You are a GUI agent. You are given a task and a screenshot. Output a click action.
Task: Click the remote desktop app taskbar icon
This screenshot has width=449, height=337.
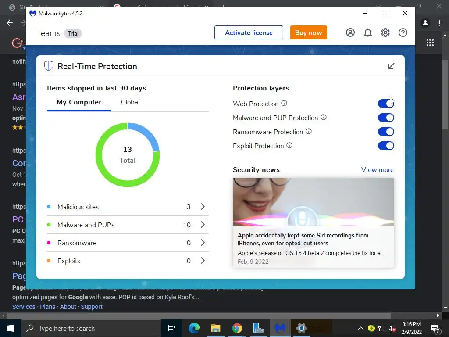258,328
